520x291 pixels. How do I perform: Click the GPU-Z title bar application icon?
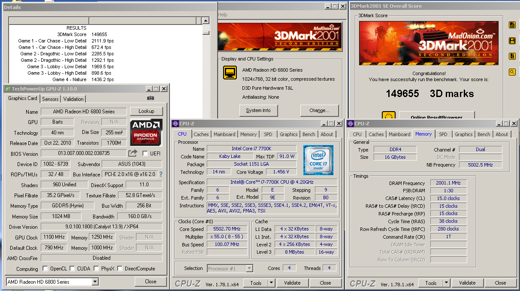coord(7,89)
